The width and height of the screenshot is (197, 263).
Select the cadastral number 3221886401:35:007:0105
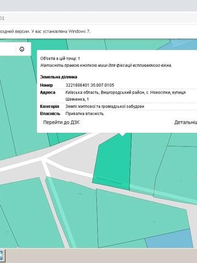[90, 85]
